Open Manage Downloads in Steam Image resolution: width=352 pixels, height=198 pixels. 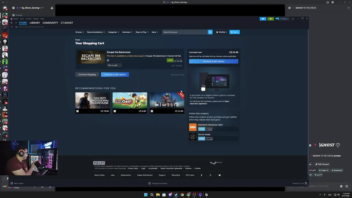158,183
